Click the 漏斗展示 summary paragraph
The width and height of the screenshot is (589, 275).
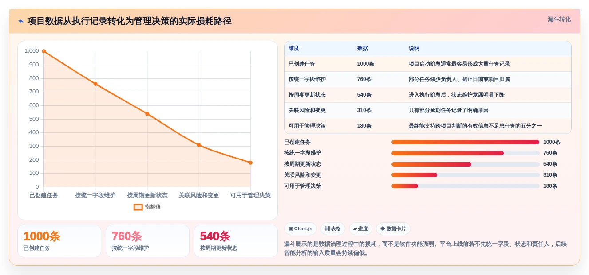[x=425, y=248]
